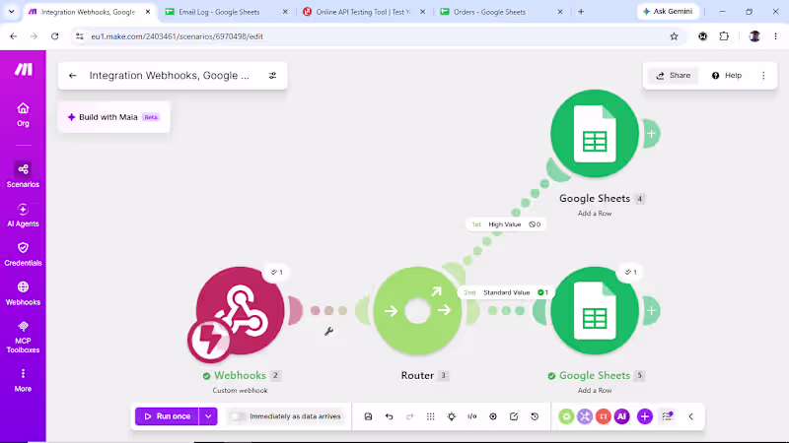This screenshot has height=443, width=789.
Task: Open MCP Toolboxes in the sidebar
Action: [x=23, y=337]
